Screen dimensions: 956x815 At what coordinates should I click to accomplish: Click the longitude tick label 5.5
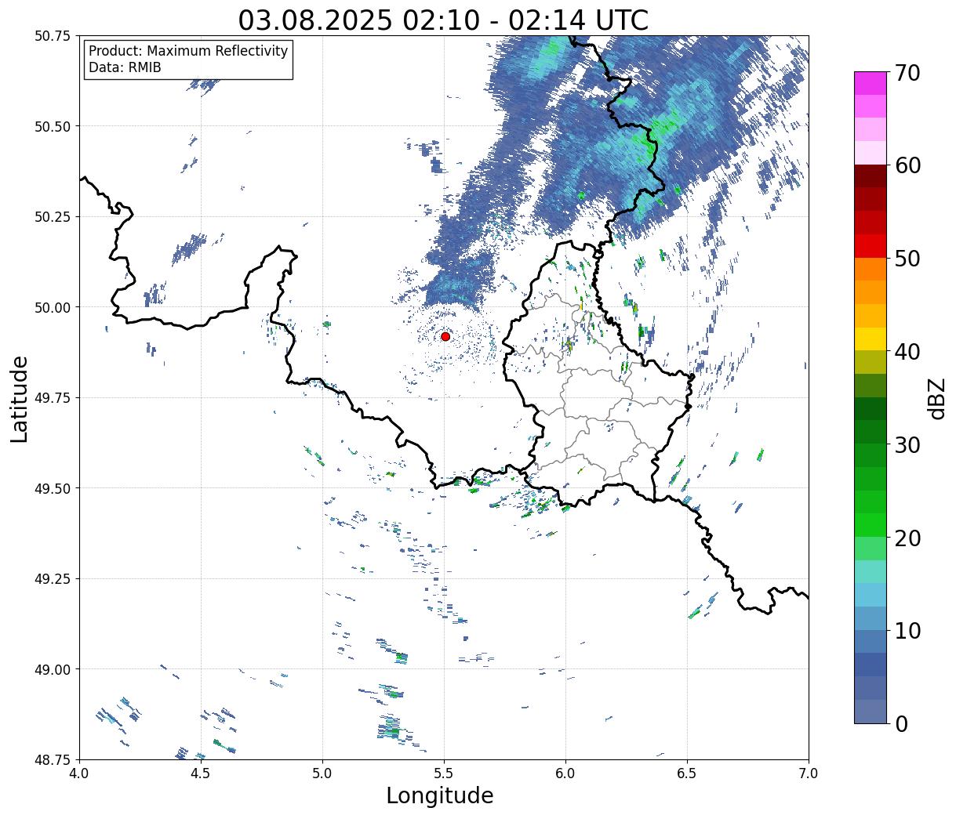[x=444, y=773]
